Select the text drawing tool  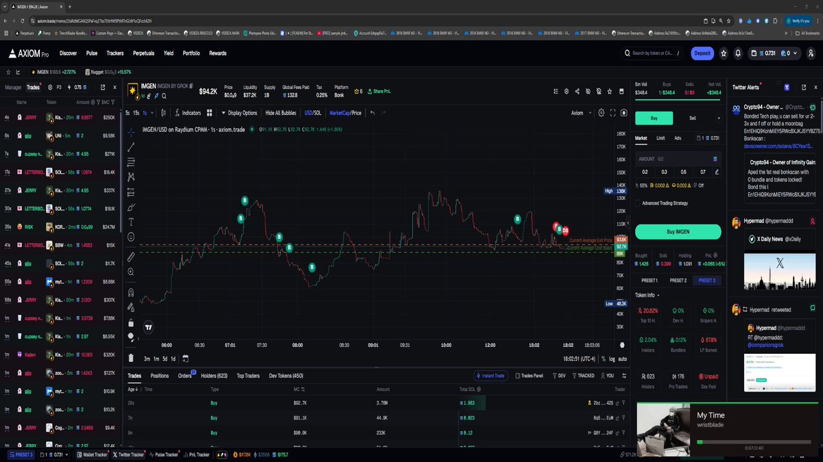click(x=131, y=222)
